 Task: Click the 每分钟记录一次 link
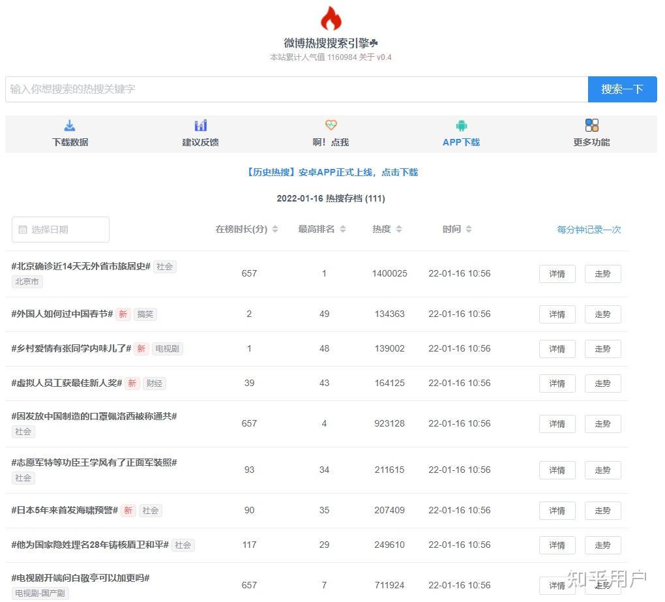pyautogui.click(x=589, y=230)
